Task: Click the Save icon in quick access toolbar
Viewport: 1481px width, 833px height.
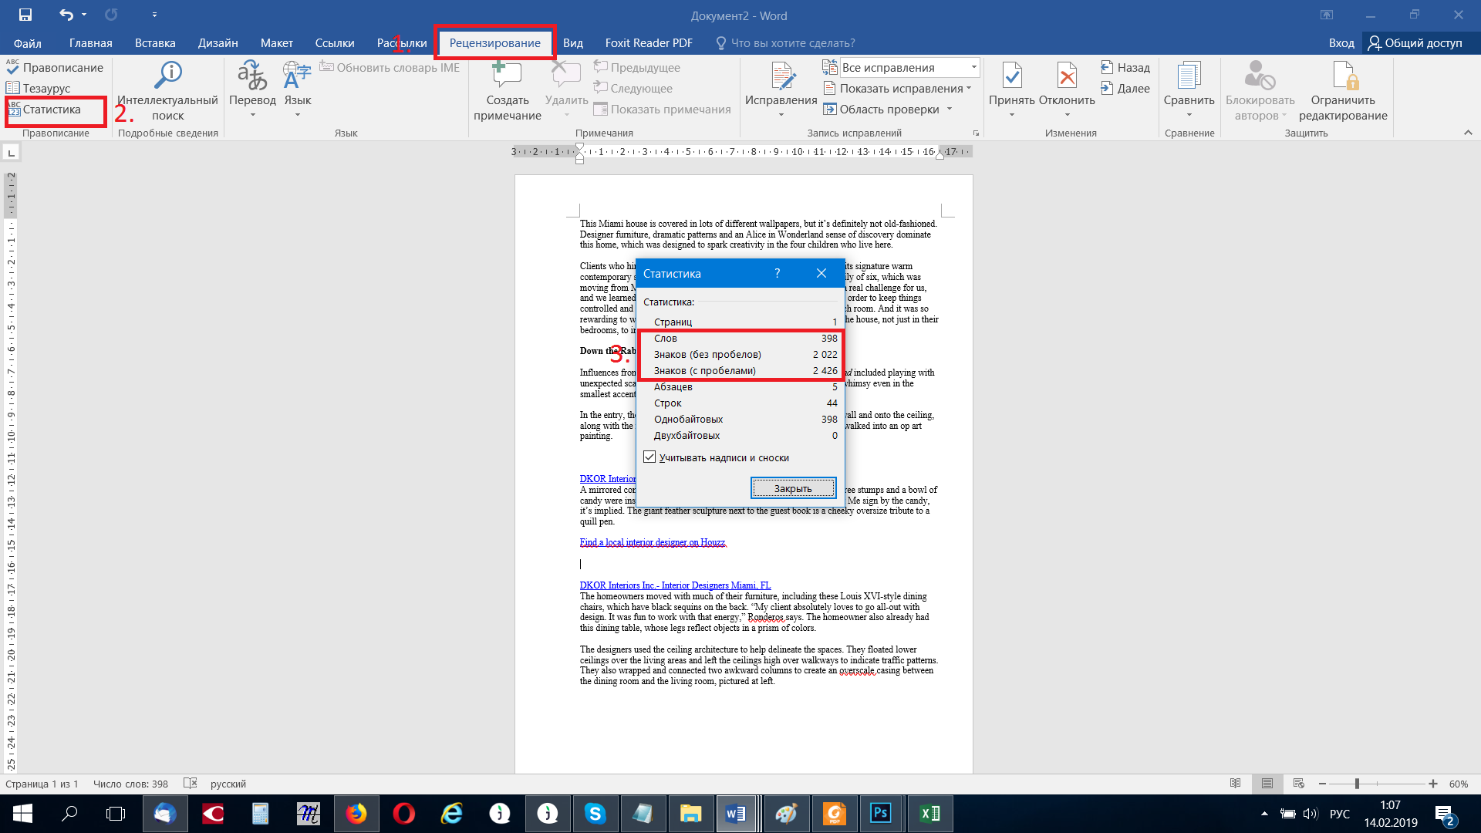Action: [x=25, y=15]
